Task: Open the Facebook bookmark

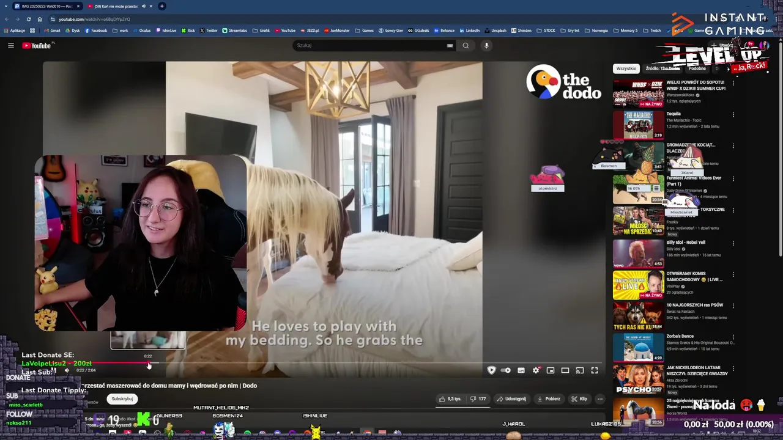Action: 95,31
